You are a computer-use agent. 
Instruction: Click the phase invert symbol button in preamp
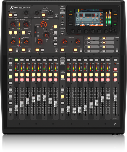(x=16, y=32)
